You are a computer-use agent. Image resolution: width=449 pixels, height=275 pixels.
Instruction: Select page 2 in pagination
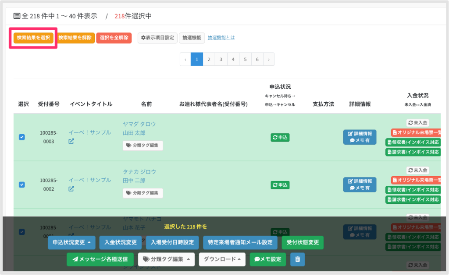(209, 59)
